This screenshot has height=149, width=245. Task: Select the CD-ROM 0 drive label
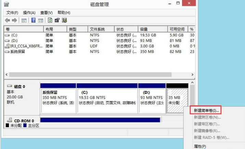23,121
